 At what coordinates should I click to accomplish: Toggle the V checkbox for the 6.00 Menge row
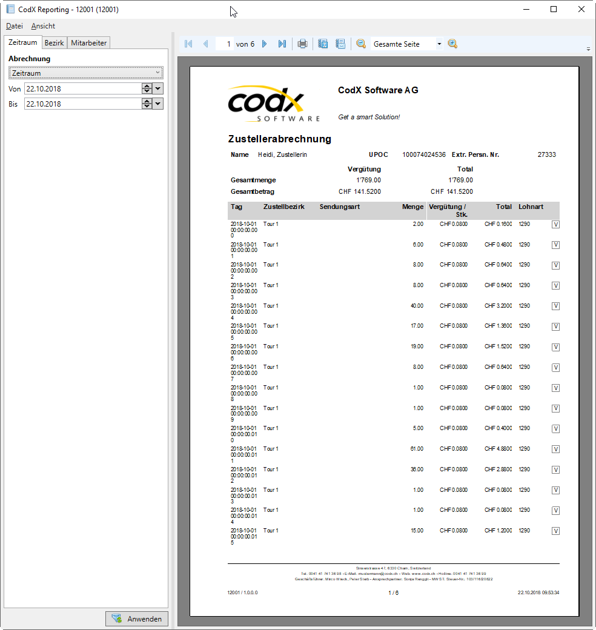coord(555,245)
